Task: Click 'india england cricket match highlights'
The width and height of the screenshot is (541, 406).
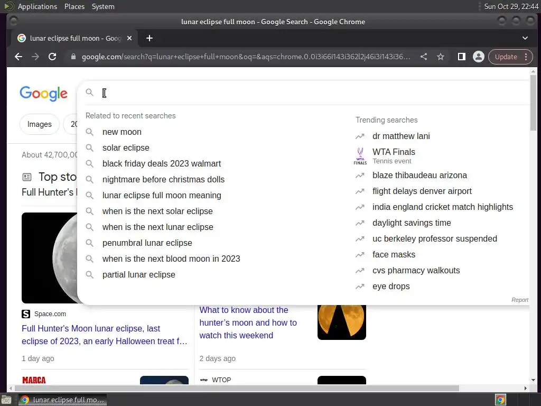Action: point(443,207)
